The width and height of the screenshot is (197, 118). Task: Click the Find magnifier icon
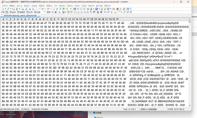pyautogui.click(x=54, y=9)
